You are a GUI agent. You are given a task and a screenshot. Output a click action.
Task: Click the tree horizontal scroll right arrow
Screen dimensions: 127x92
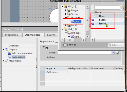coord(84,40)
